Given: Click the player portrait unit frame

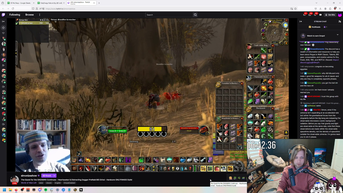Looking at the screenshot, I should point(102,130).
